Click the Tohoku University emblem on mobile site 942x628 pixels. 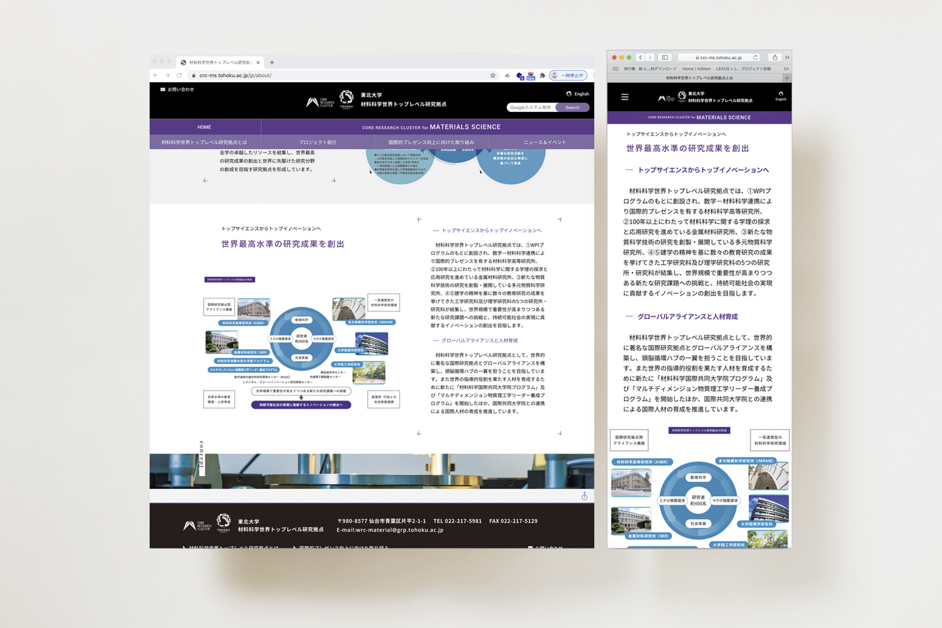(682, 96)
